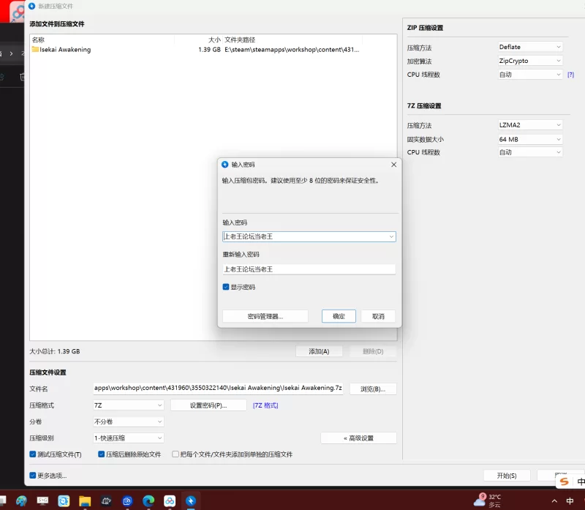
Task: Open ZIP CPU 线程数 自动 dropdown
Action: 530,75
